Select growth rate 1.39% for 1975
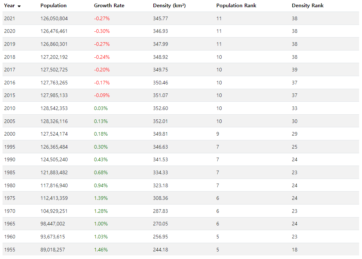The width and height of the screenshot is (362, 259). tap(101, 198)
